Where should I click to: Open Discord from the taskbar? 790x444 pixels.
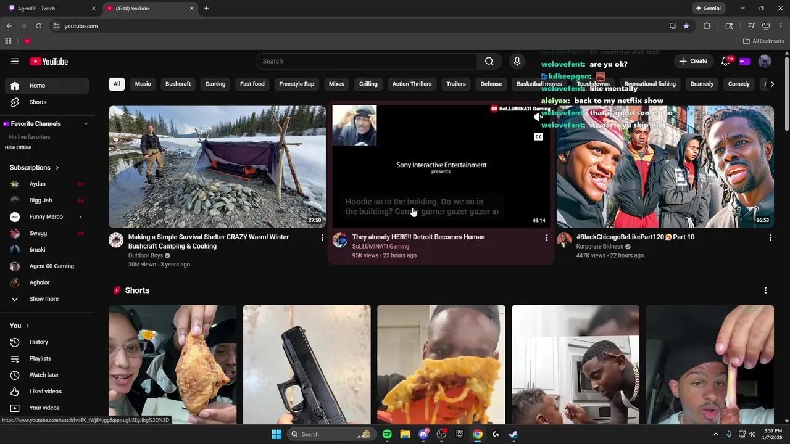pos(423,434)
